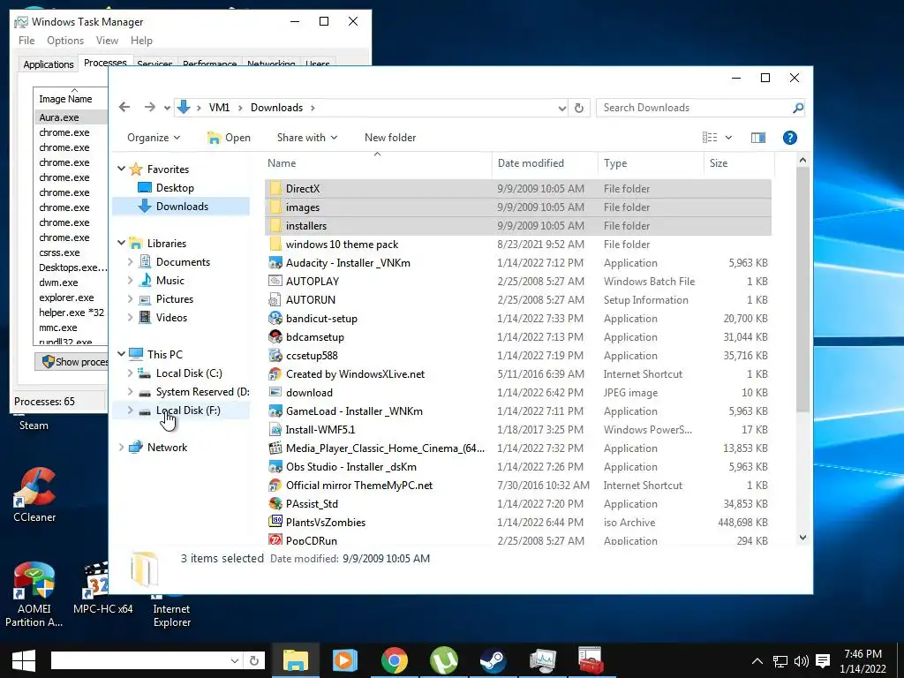Click the search magnifier icon
Screen dimensions: 904x678
(798, 108)
